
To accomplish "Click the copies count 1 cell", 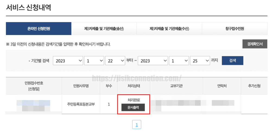I will pos(109,104).
